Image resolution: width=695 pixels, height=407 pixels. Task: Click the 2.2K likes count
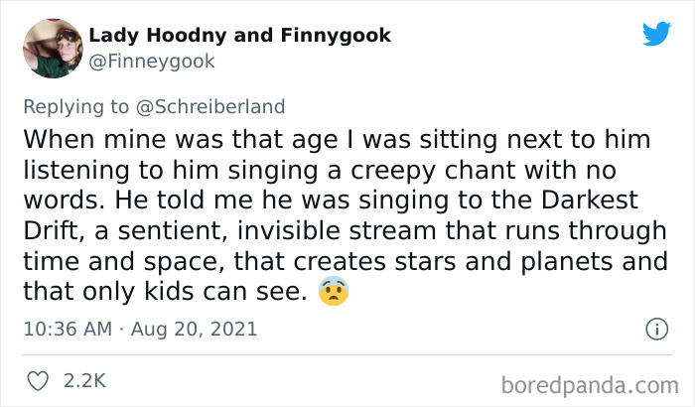tap(83, 380)
